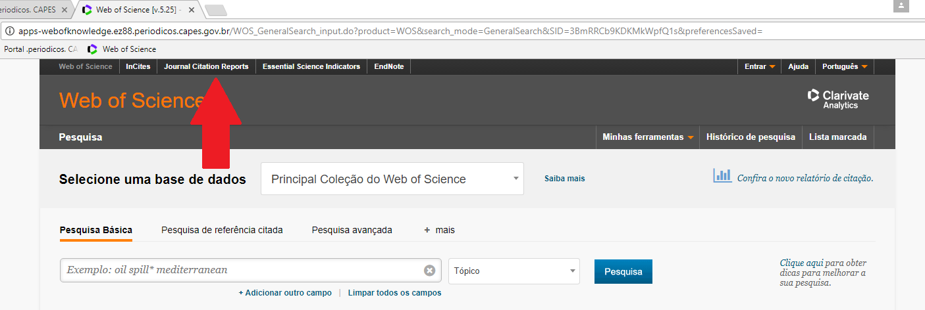Click the Pesquisa heading in the dark bar
Viewport: 925px width, 310px height.
coord(80,137)
